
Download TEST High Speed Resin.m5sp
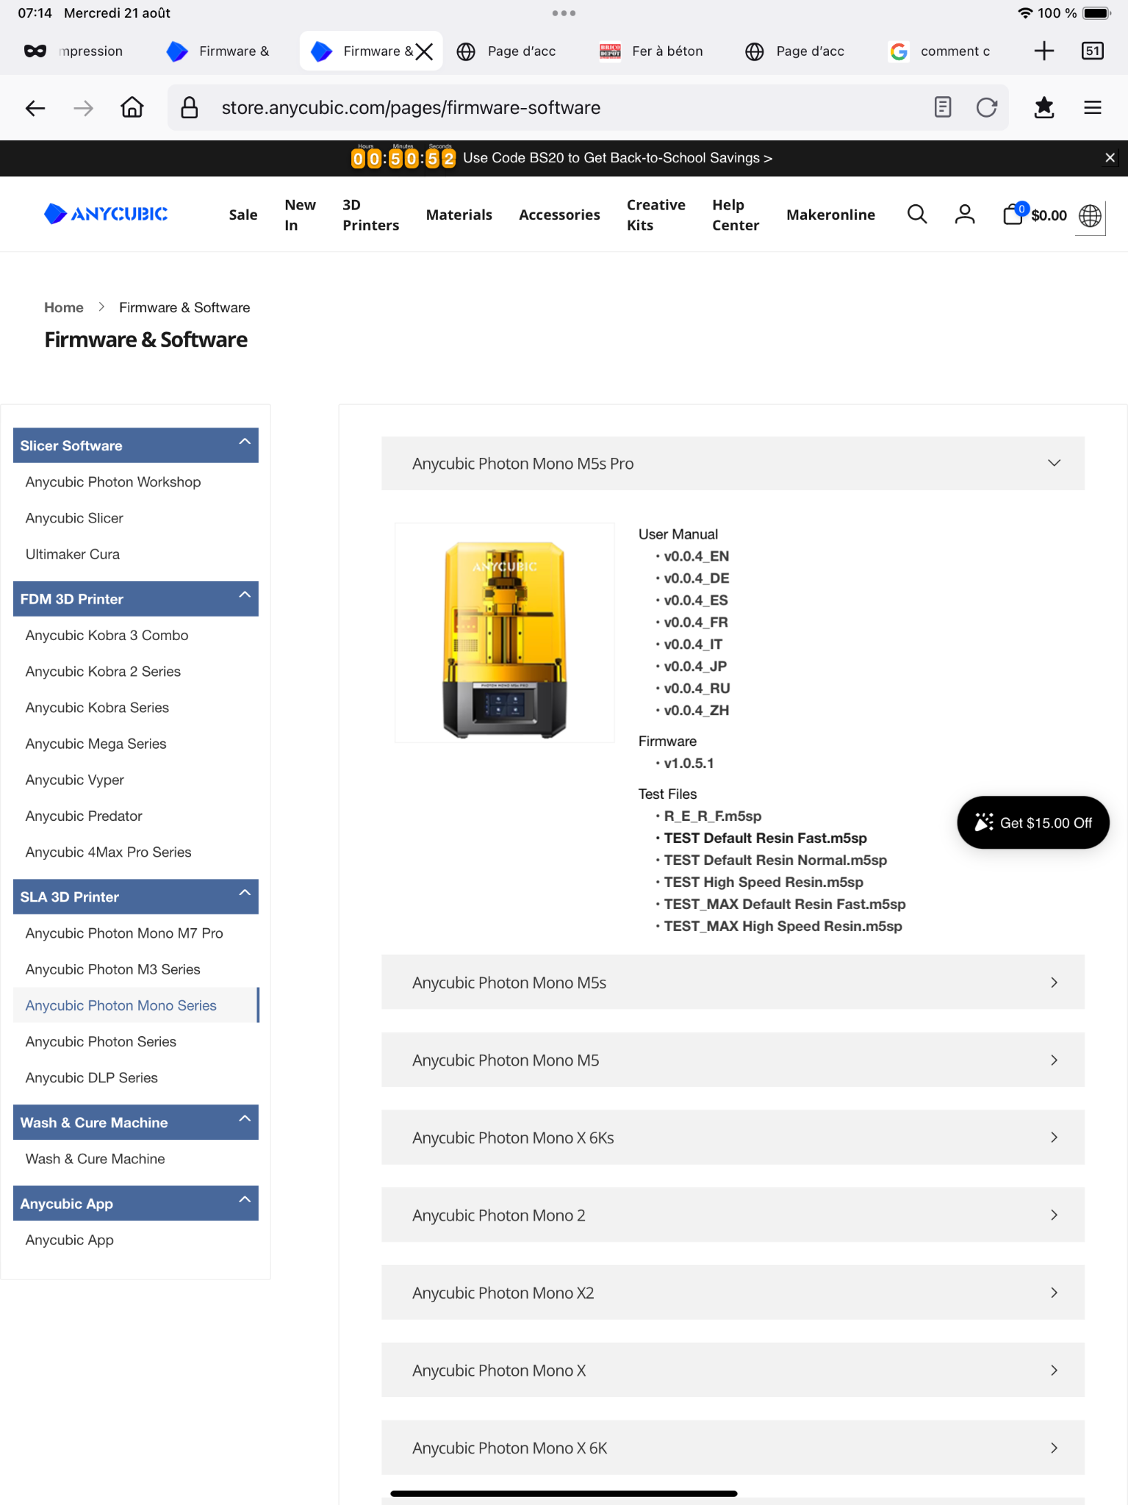coord(764,883)
